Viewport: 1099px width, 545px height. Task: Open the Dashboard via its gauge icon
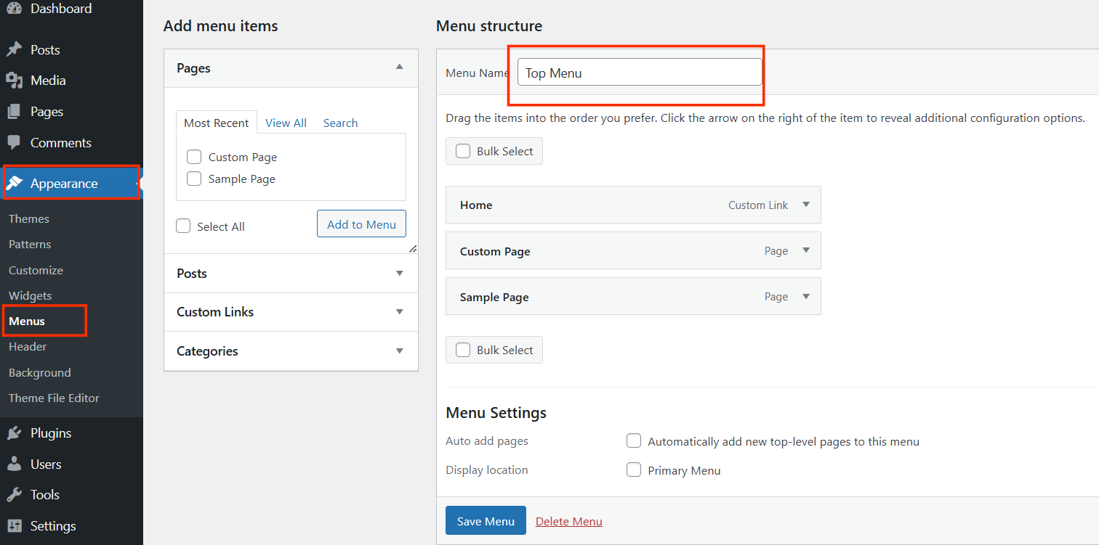[x=13, y=9]
